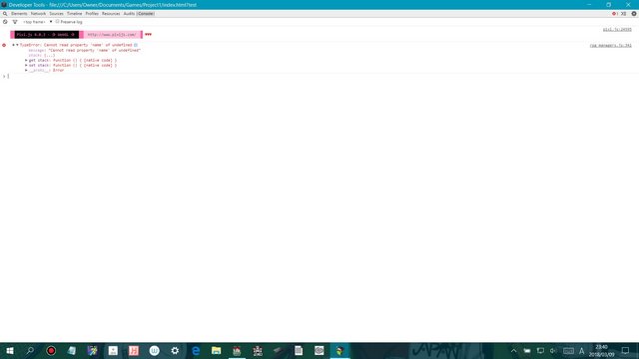
Task: Launch Microsoft Edge from taskbar
Action: pos(196,350)
